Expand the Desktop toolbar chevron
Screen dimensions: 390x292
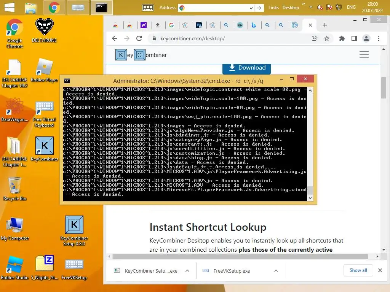pos(303,4)
